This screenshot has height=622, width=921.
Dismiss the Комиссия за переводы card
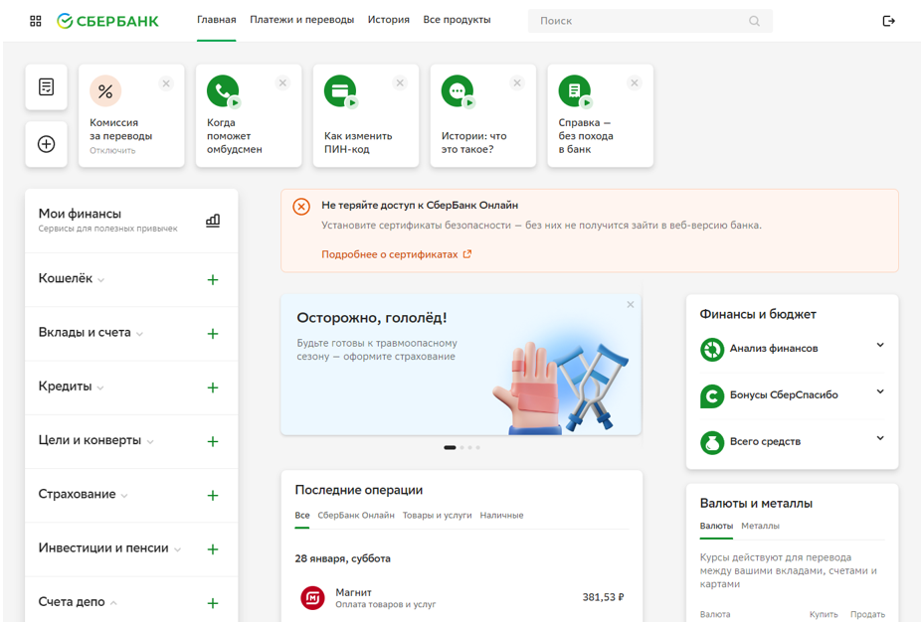click(x=166, y=83)
